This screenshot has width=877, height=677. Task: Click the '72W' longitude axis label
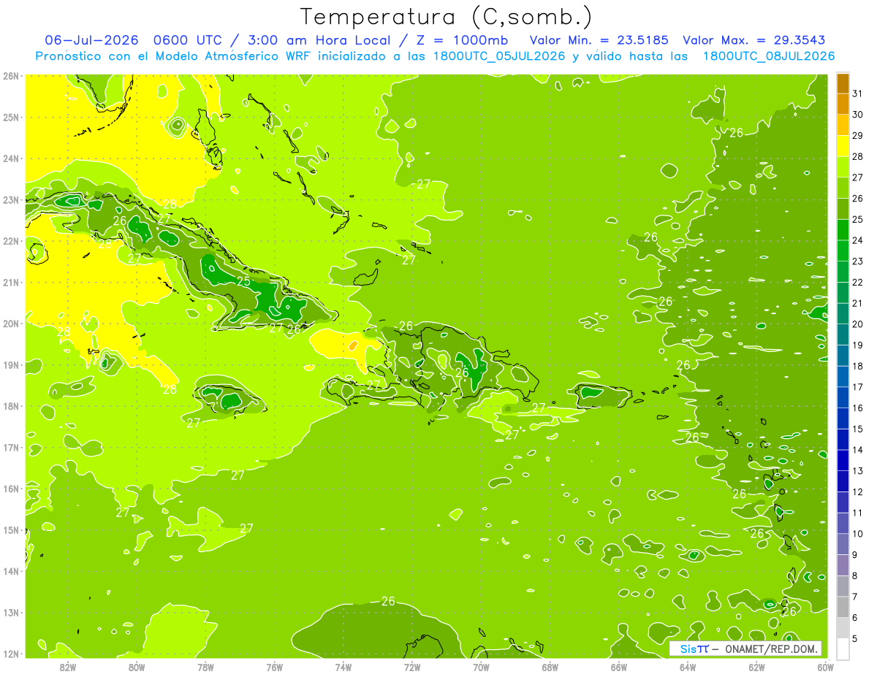click(412, 667)
